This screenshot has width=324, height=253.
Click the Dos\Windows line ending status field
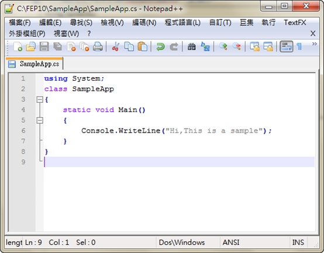(182, 242)
